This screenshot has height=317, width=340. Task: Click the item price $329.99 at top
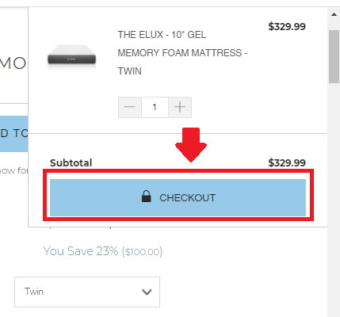tap(287, 27)
